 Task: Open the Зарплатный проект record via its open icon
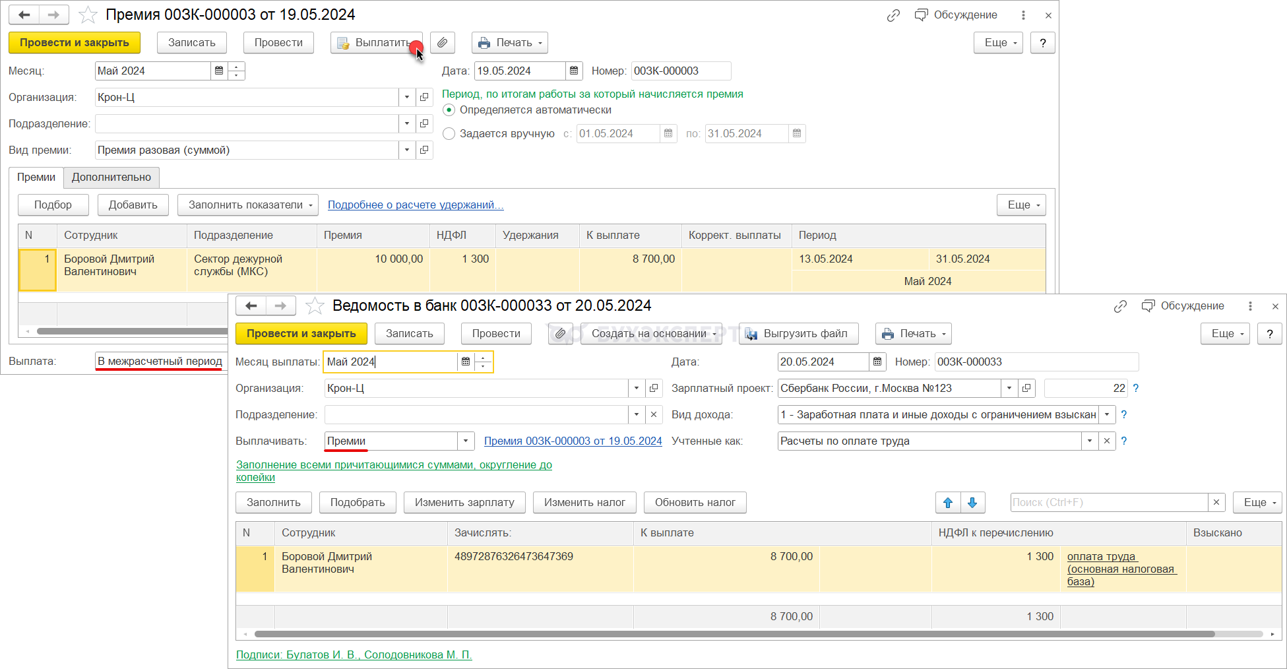[1026, 388]
